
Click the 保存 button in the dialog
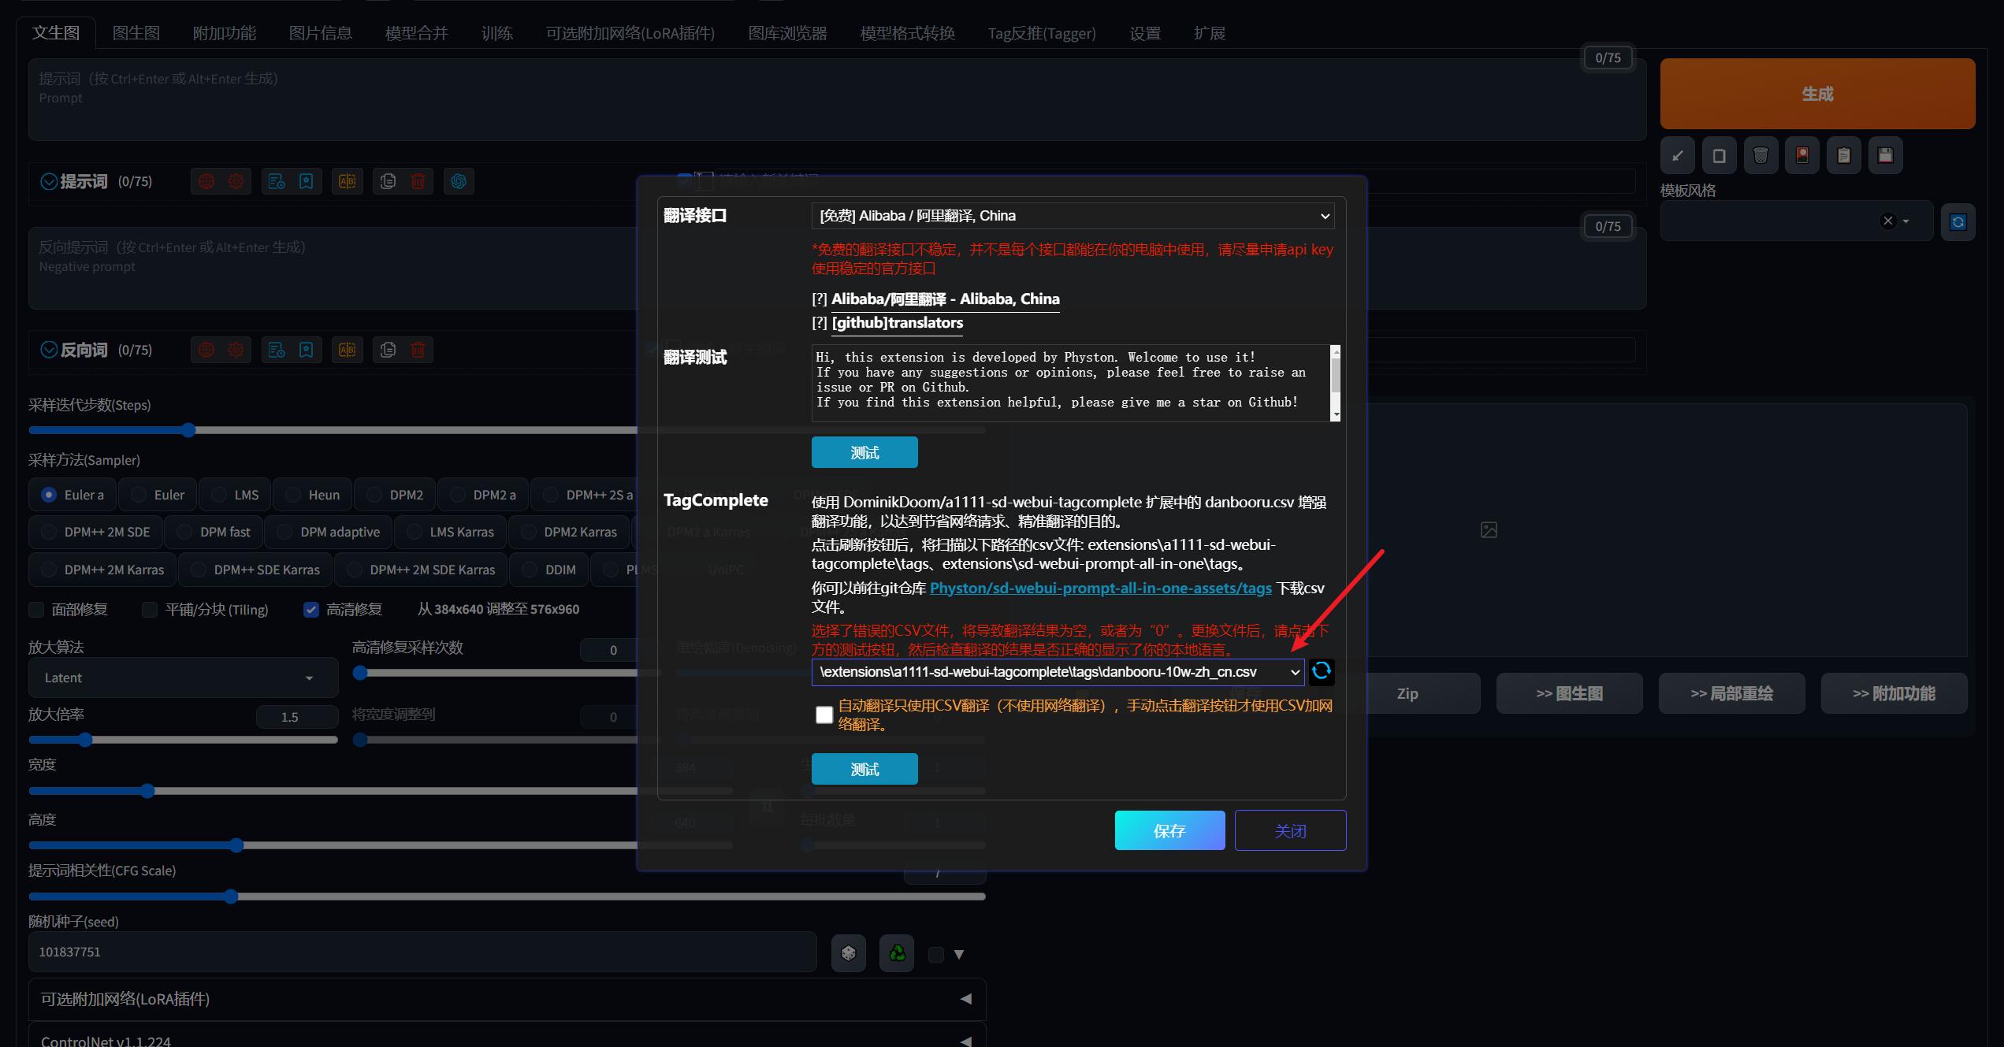coord(1169,830)
